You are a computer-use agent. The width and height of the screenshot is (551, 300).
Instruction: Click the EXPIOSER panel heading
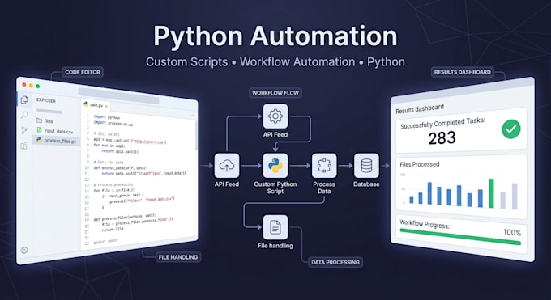[x=46, y=100]
